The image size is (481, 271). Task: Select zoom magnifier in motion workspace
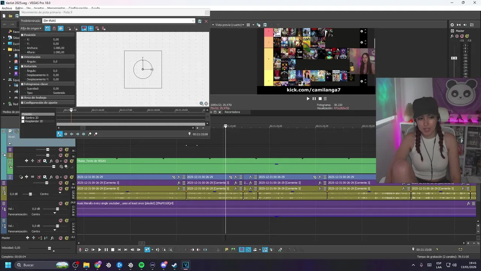click(201, 104)
